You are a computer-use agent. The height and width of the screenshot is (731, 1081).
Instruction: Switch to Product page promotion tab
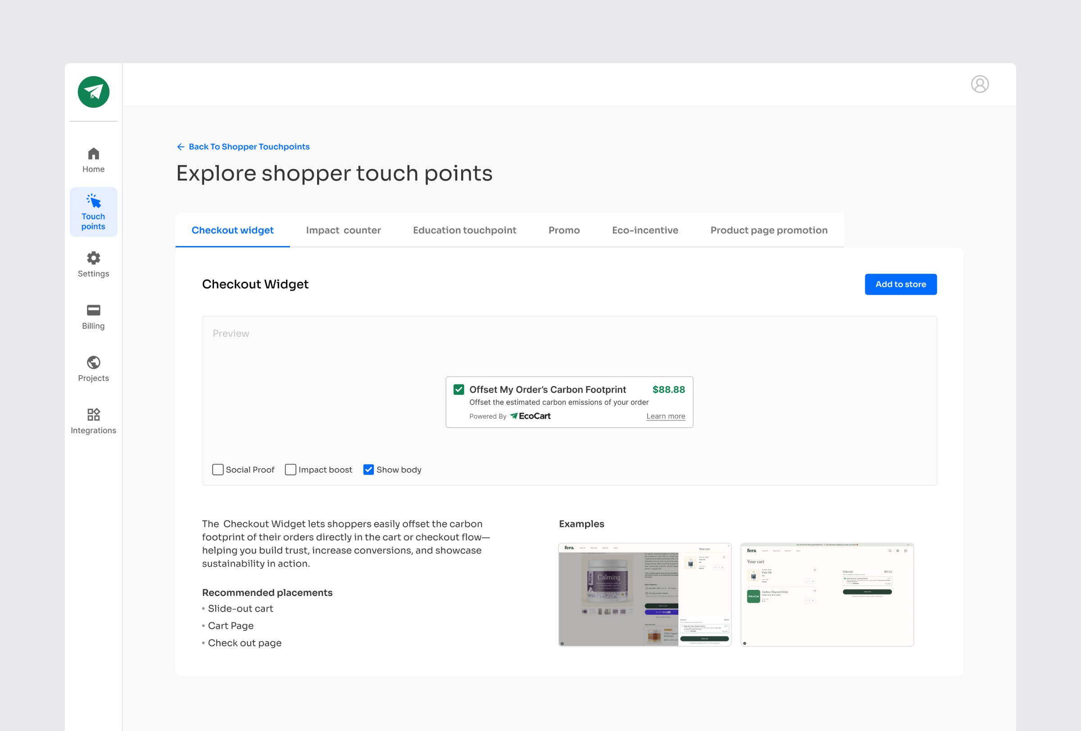(768, 230)
